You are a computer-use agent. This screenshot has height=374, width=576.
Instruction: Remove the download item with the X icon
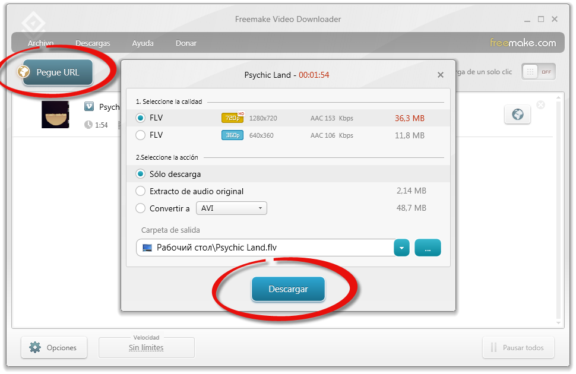541,105
